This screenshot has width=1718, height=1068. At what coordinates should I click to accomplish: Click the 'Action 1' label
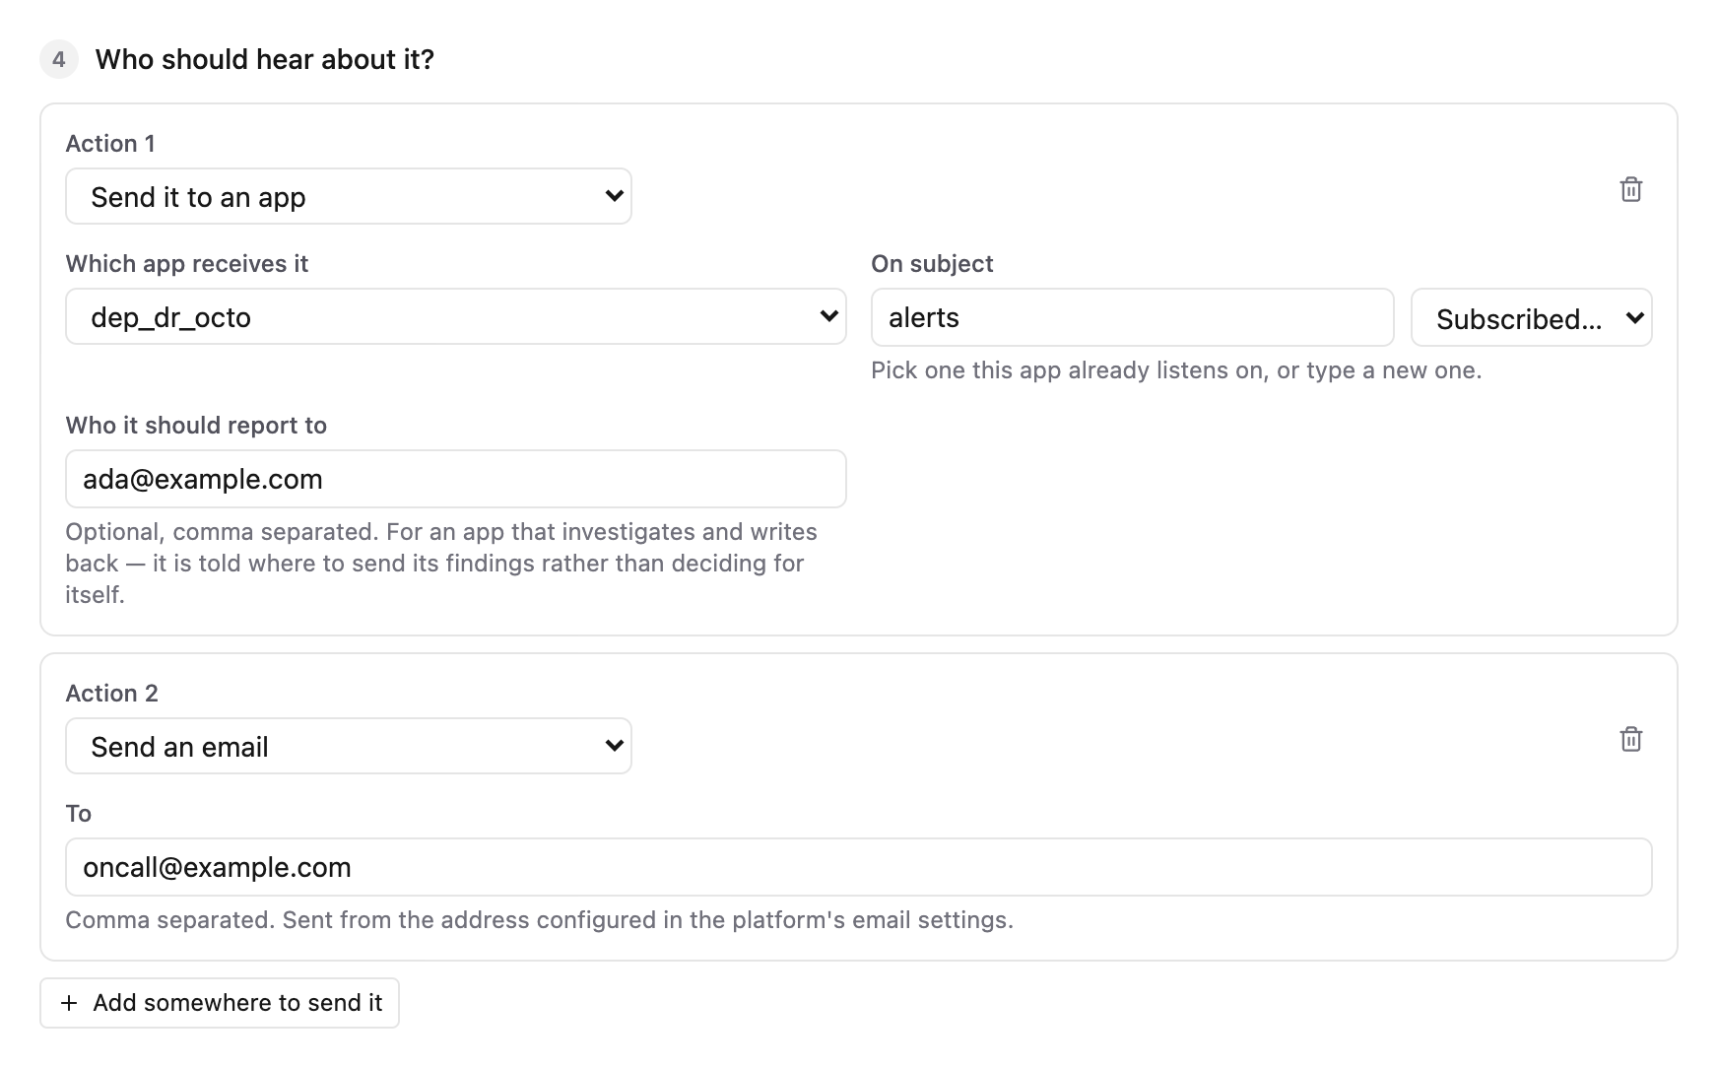click(x=110, y=144)
